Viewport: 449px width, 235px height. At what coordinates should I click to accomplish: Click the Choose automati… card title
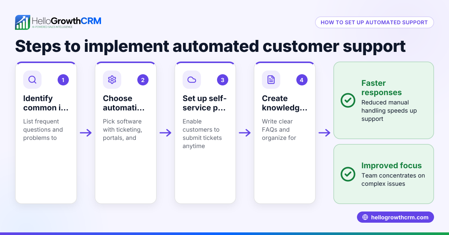pyautogui.click(x=123, y=103)
